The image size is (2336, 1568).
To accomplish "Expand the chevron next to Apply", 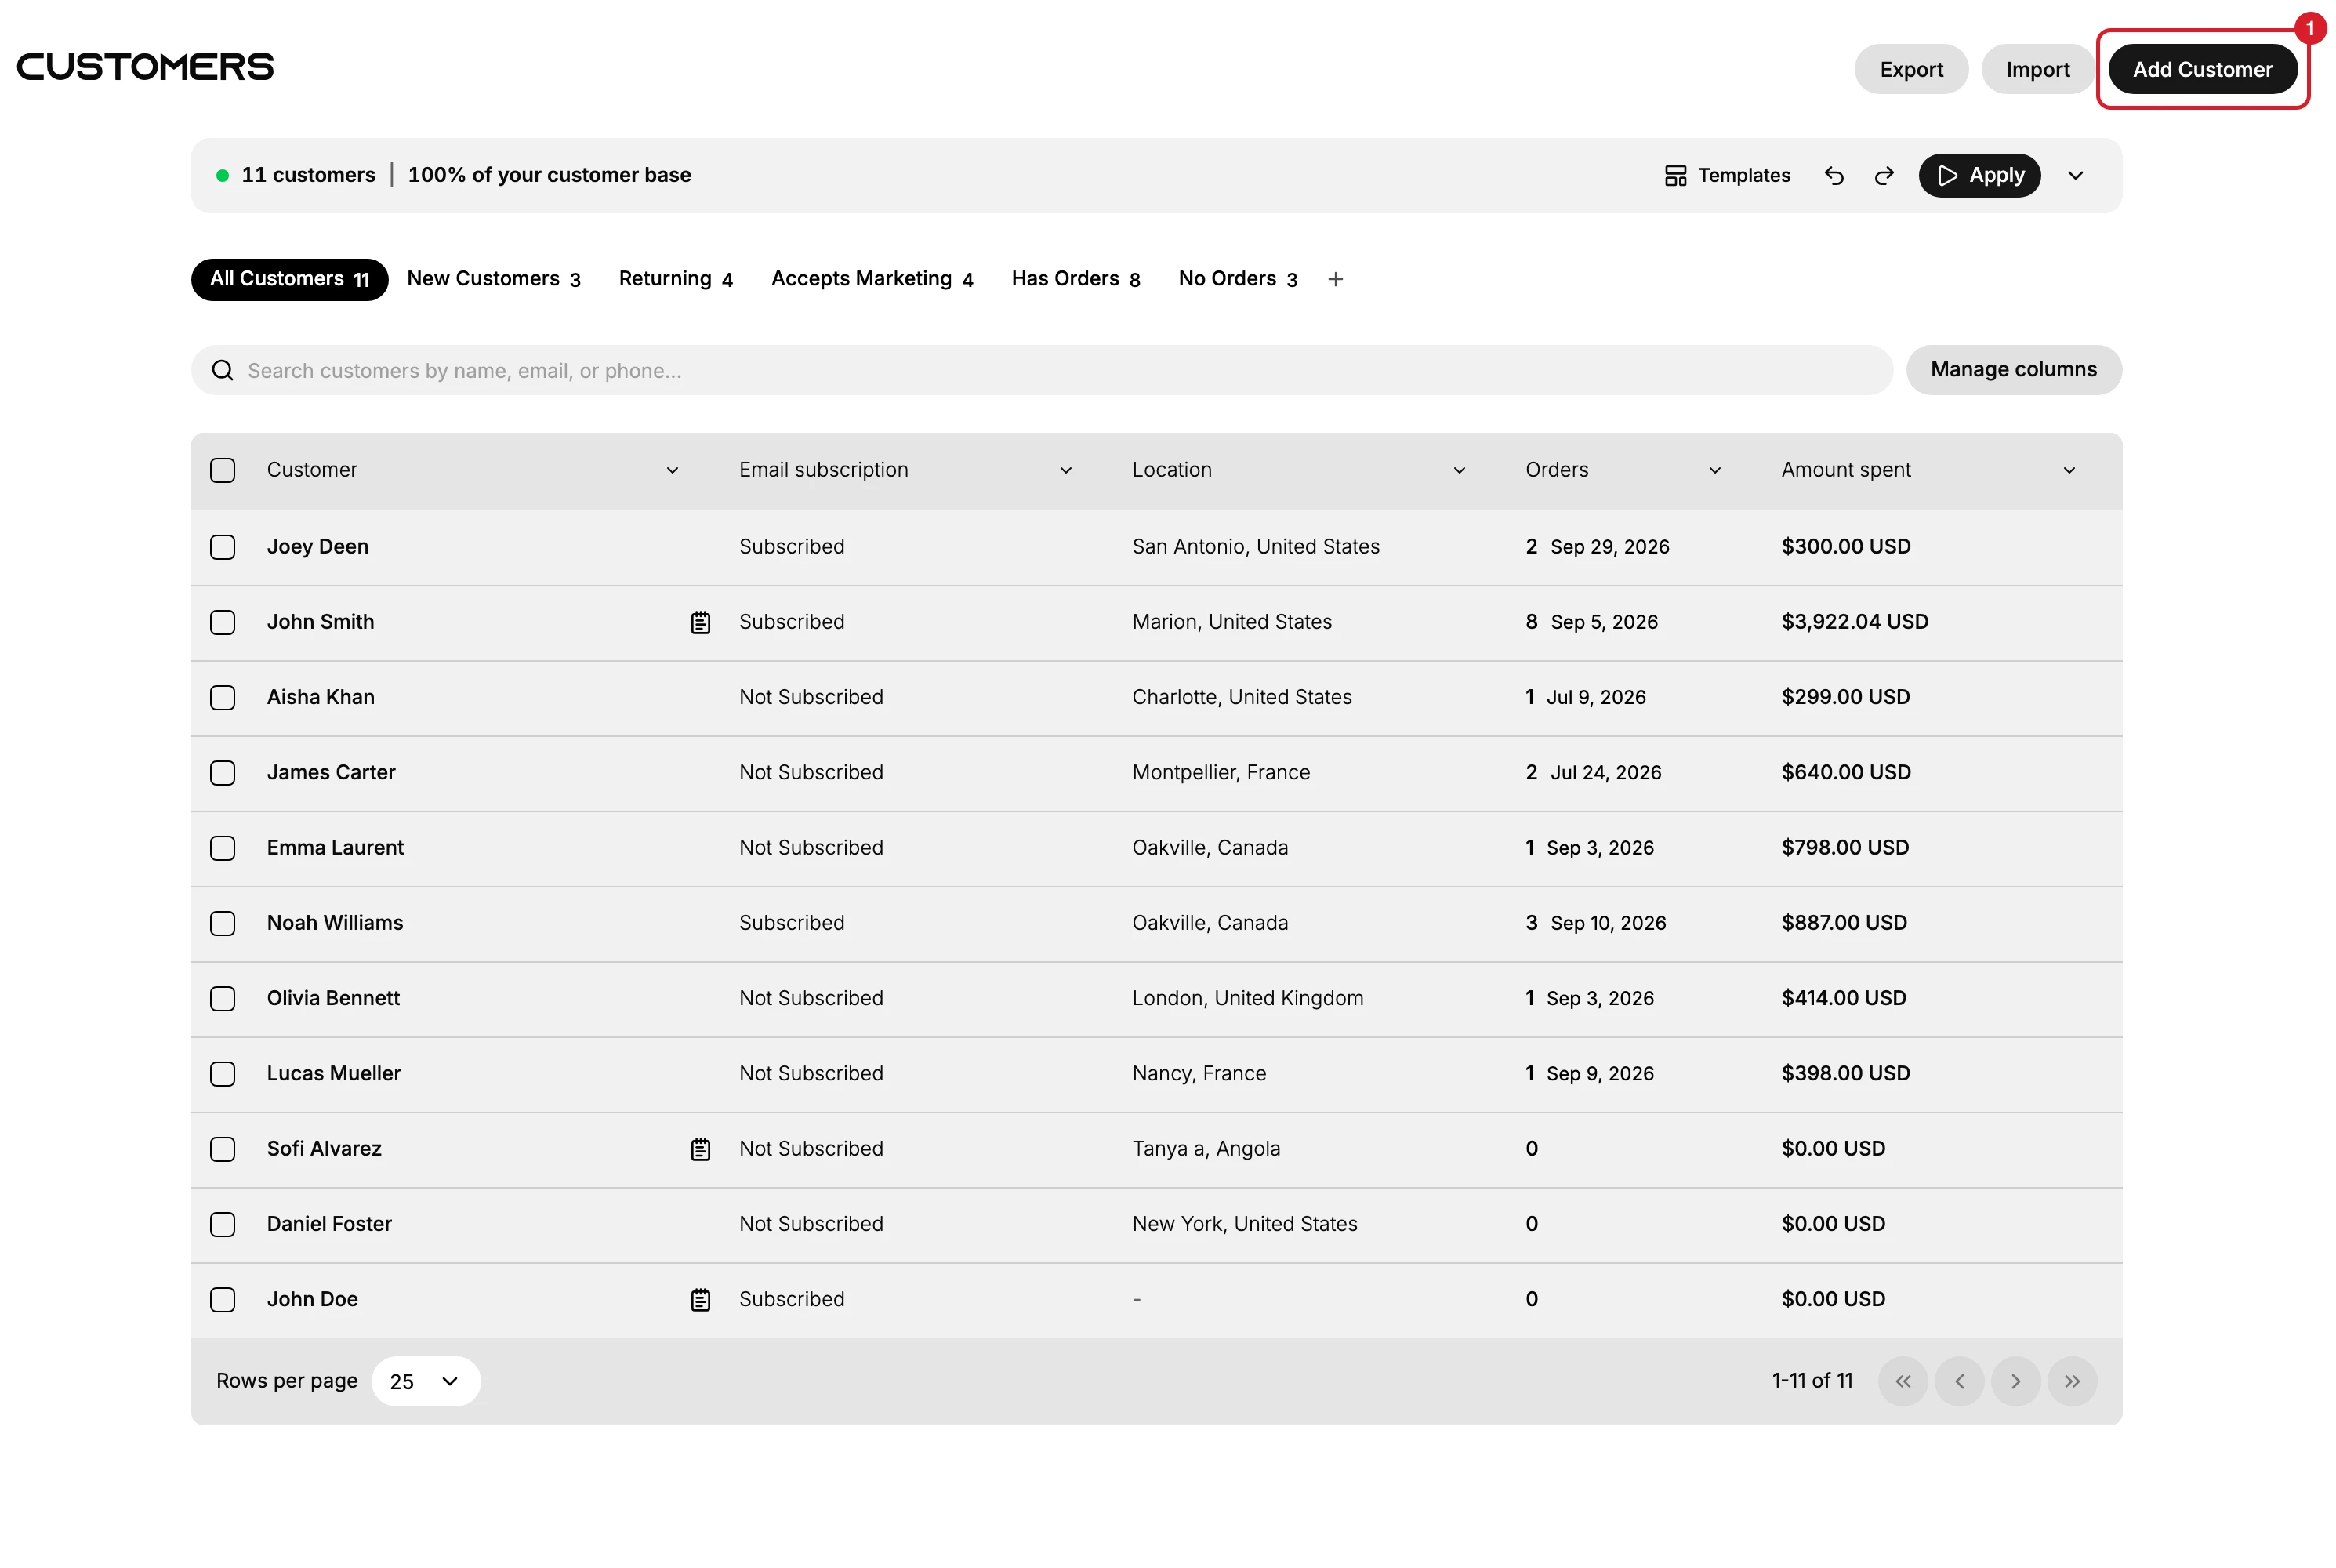I will click(x=2075, y=176).
